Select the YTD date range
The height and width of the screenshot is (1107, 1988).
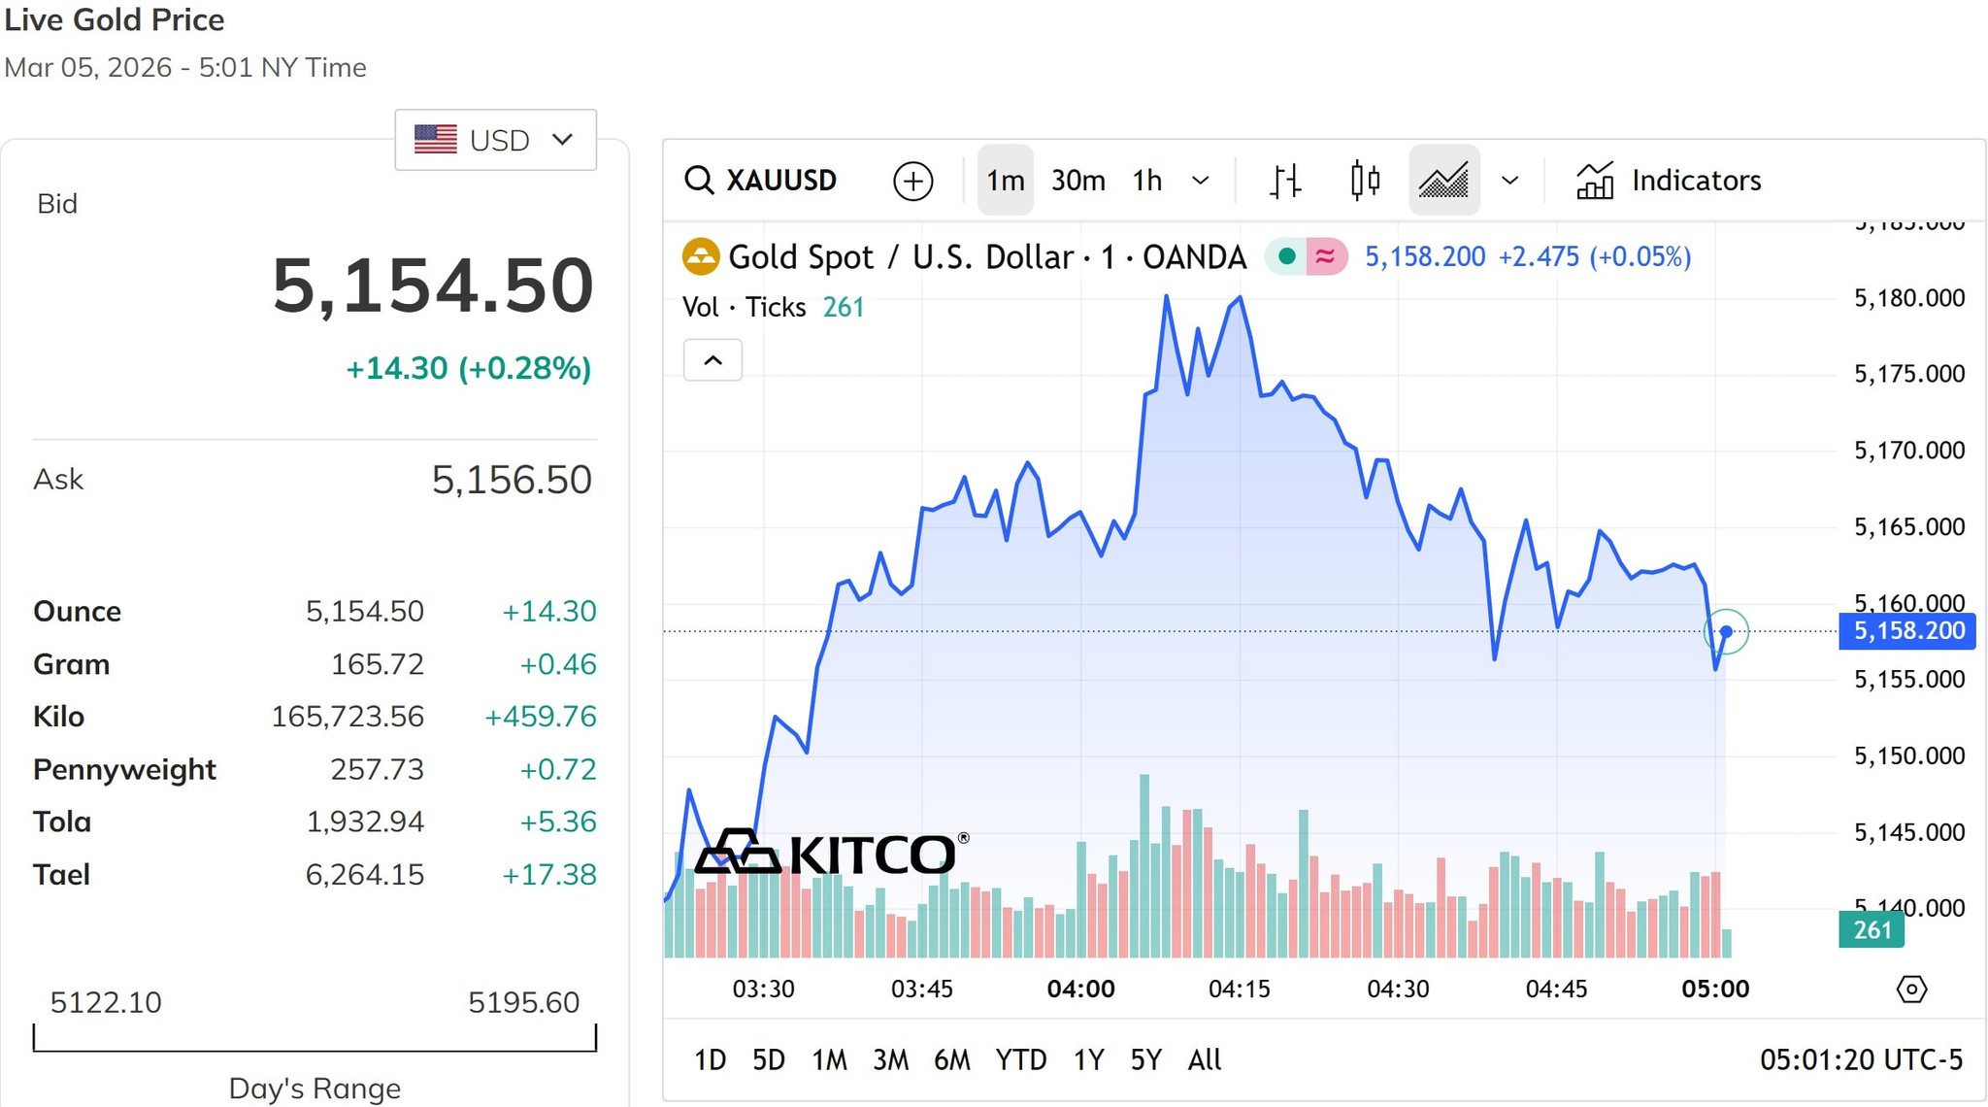1020,1059
